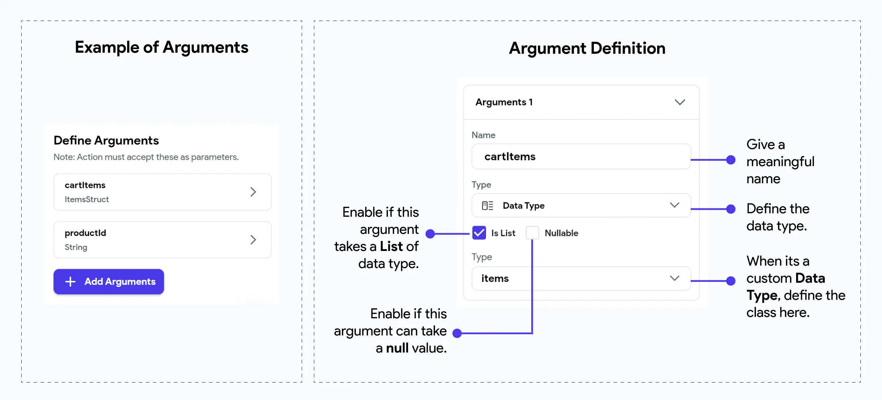Screen dimensions: 882x400
Task: Click the Data Type list icon
Action: (x=487, y=206)
